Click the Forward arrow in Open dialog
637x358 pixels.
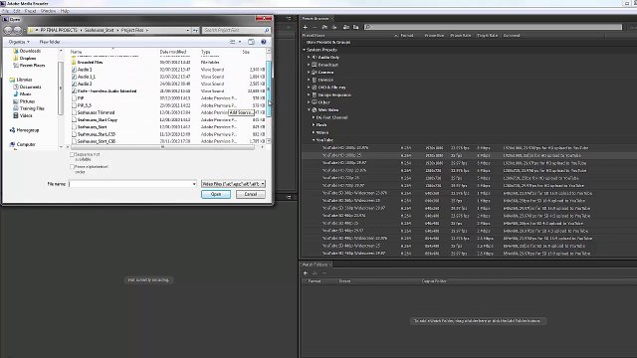(x=18, y=30)
